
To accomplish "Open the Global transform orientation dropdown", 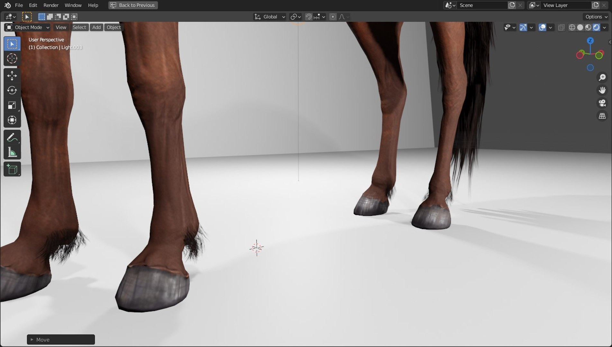I will (270, 17).
